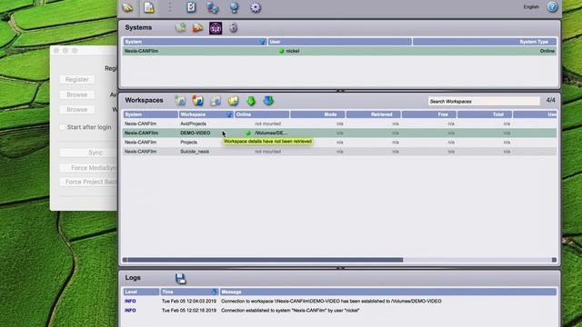Click the Online system type cell
Viewport: 582px width, 327px height.
coord(547,51)
